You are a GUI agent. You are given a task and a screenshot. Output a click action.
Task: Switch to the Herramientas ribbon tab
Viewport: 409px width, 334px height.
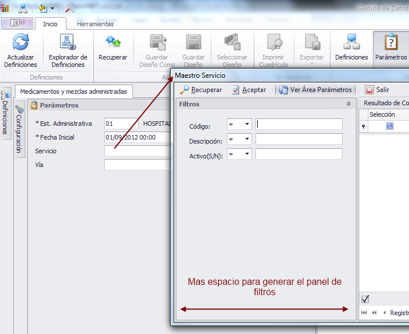[95, 24]
